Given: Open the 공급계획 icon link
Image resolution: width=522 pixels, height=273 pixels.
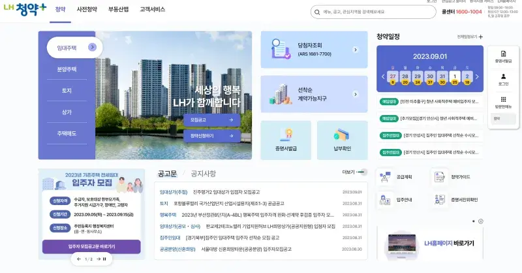Looking at the screenshot, I should click(385, 177).
